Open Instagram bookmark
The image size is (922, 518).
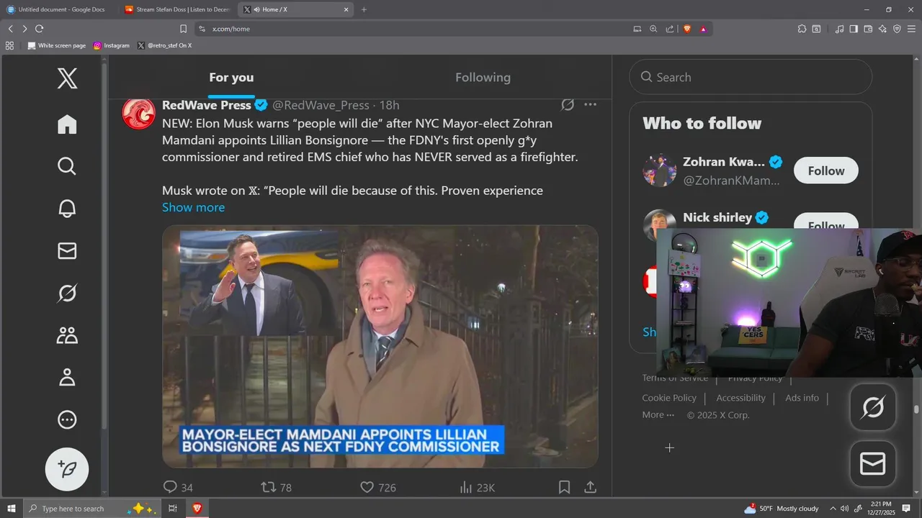tap(112, 45)
